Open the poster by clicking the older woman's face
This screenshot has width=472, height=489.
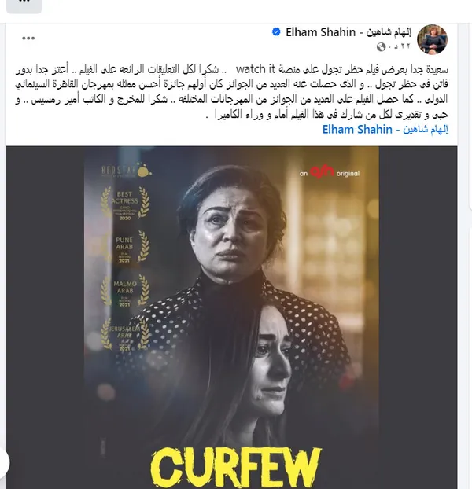(231, 230)
